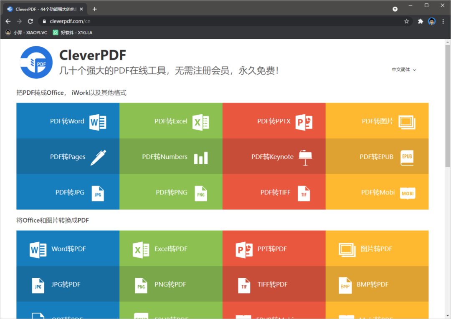Click the PDF to Mobi icon
451x319 pixels.
[x=408, y=193]
